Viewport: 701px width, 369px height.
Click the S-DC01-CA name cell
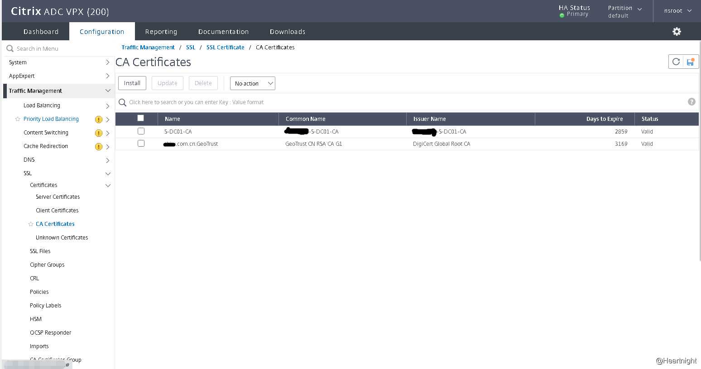click(x=178, y=132)
